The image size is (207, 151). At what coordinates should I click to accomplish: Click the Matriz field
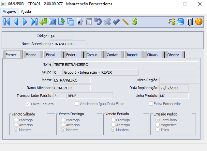pos(72,80)
